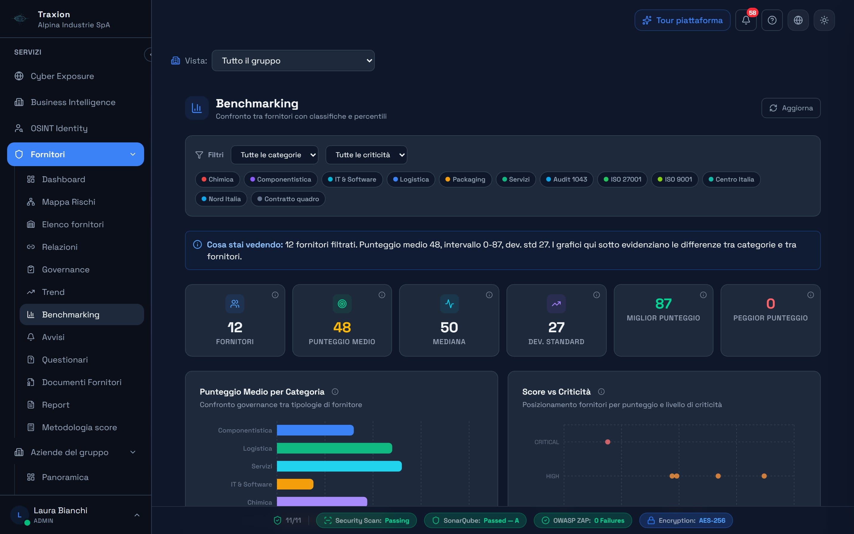Click info icon on Mediana card
The image size is (854, 534).
pos(489,295)
